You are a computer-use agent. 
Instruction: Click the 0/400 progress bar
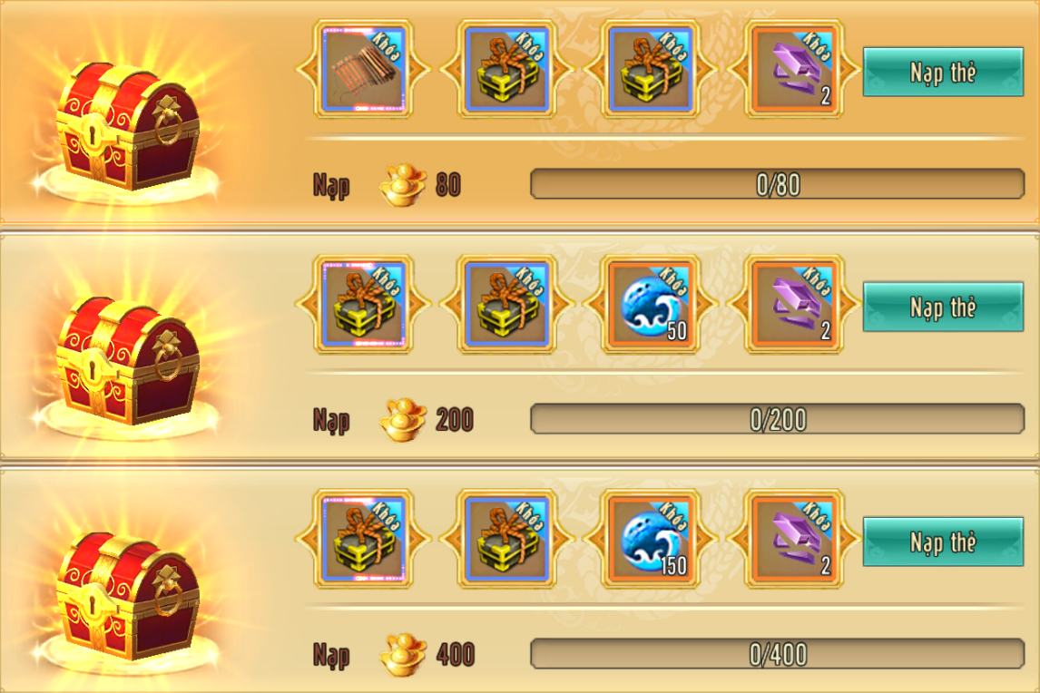[x=778, y=654]
